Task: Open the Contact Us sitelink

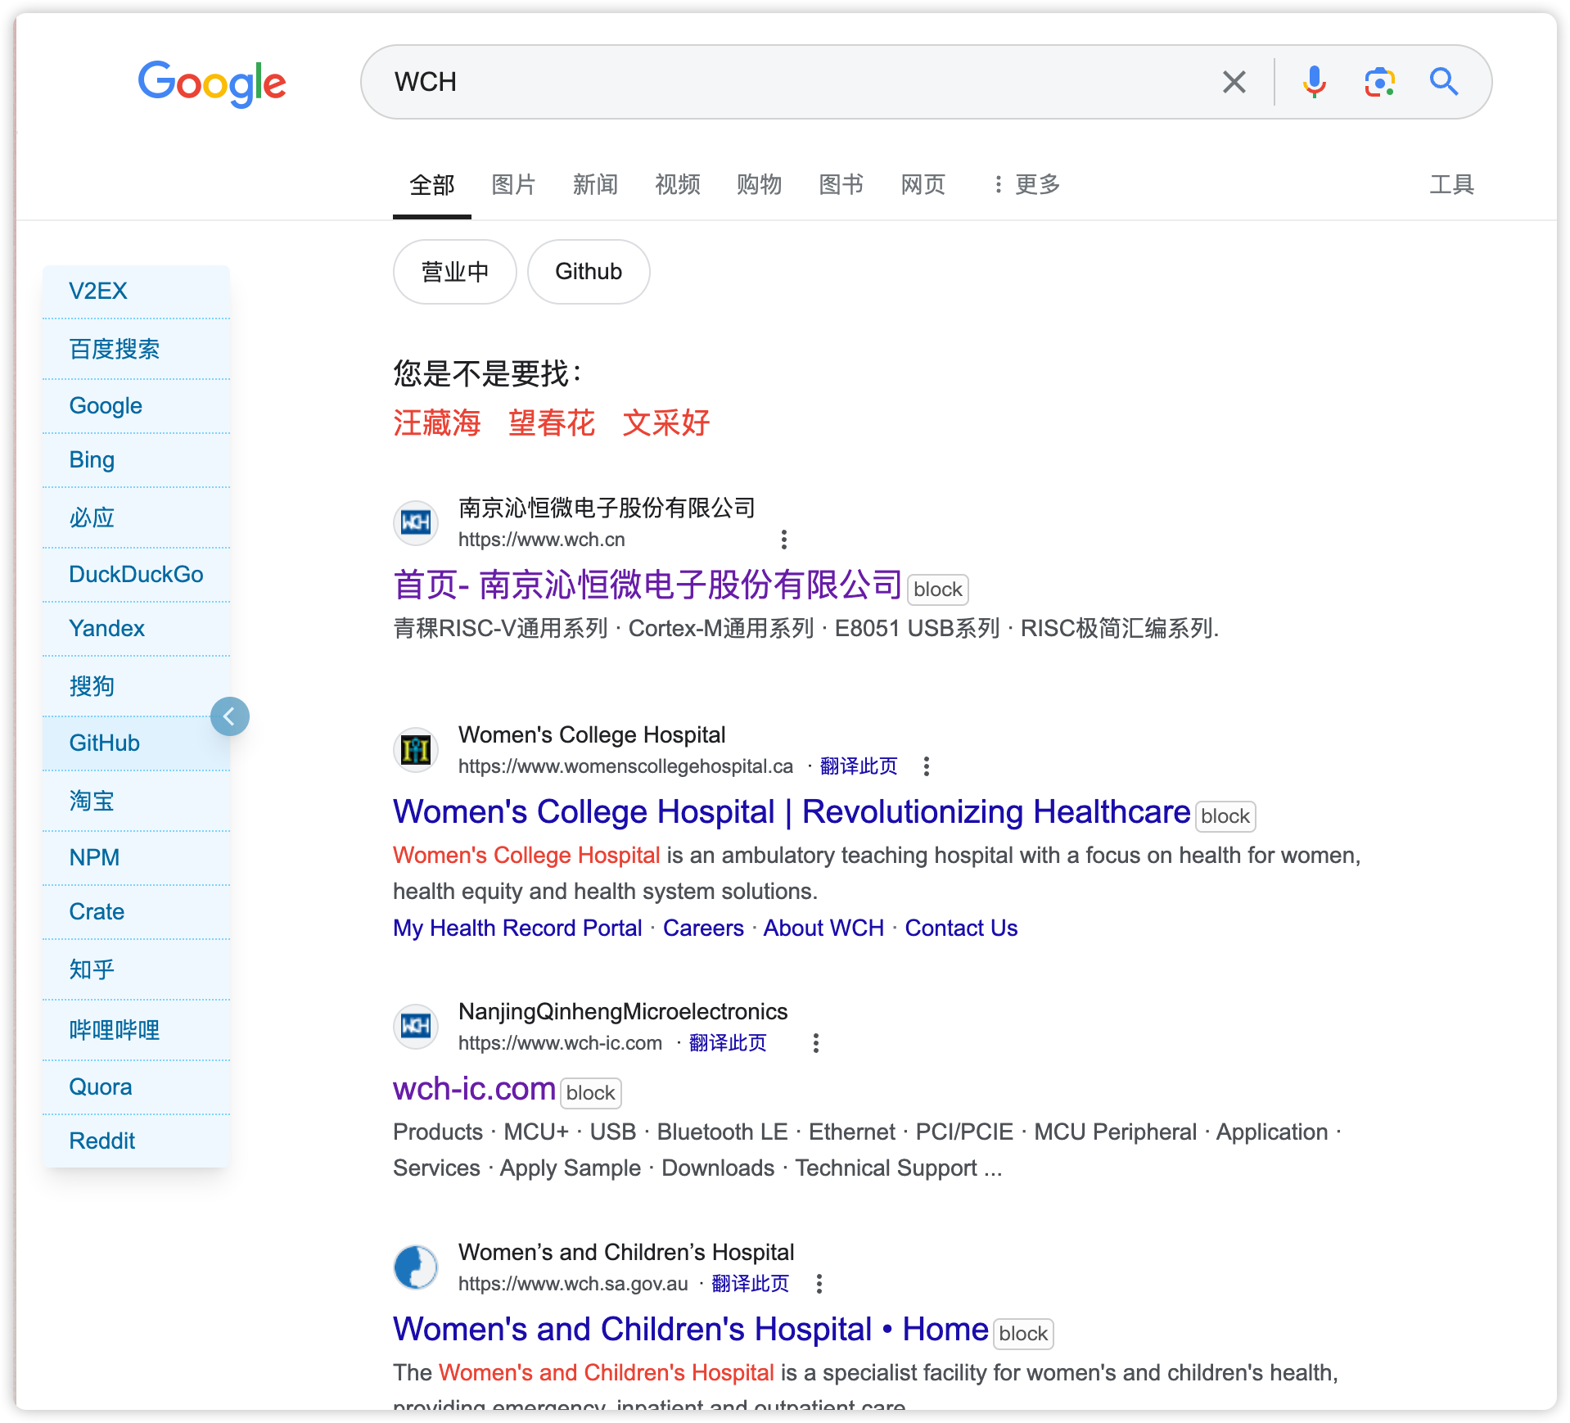Action: tap(961, 928)
